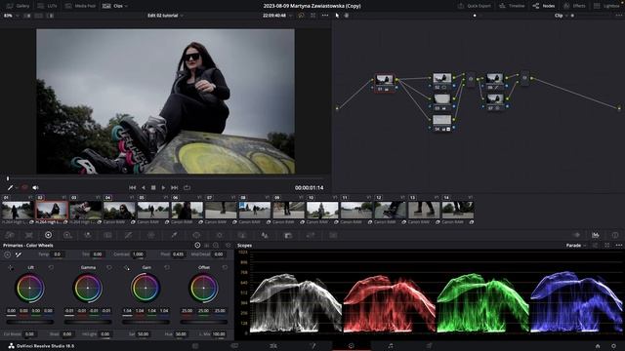Image resolution: width=625 pixels, height=351 pixels.
Task: Switch primaries to Color Wheels mode circle icon
Action: (197, 245)
